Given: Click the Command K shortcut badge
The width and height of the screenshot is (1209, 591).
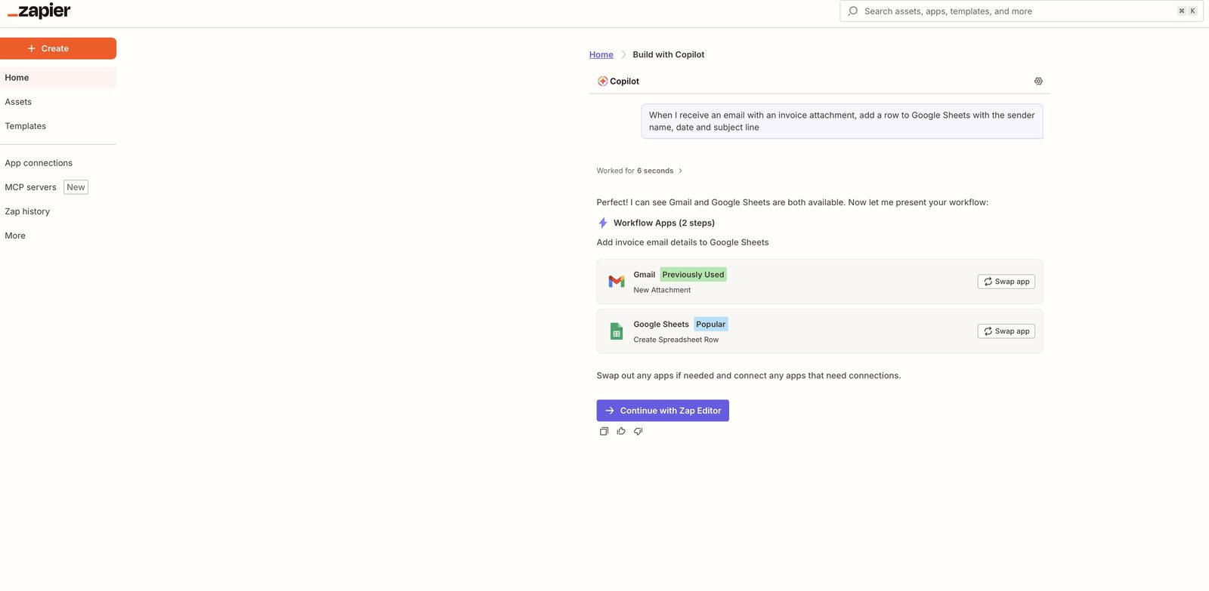Looking at the screenshot, I should [x=1187, y=11].
